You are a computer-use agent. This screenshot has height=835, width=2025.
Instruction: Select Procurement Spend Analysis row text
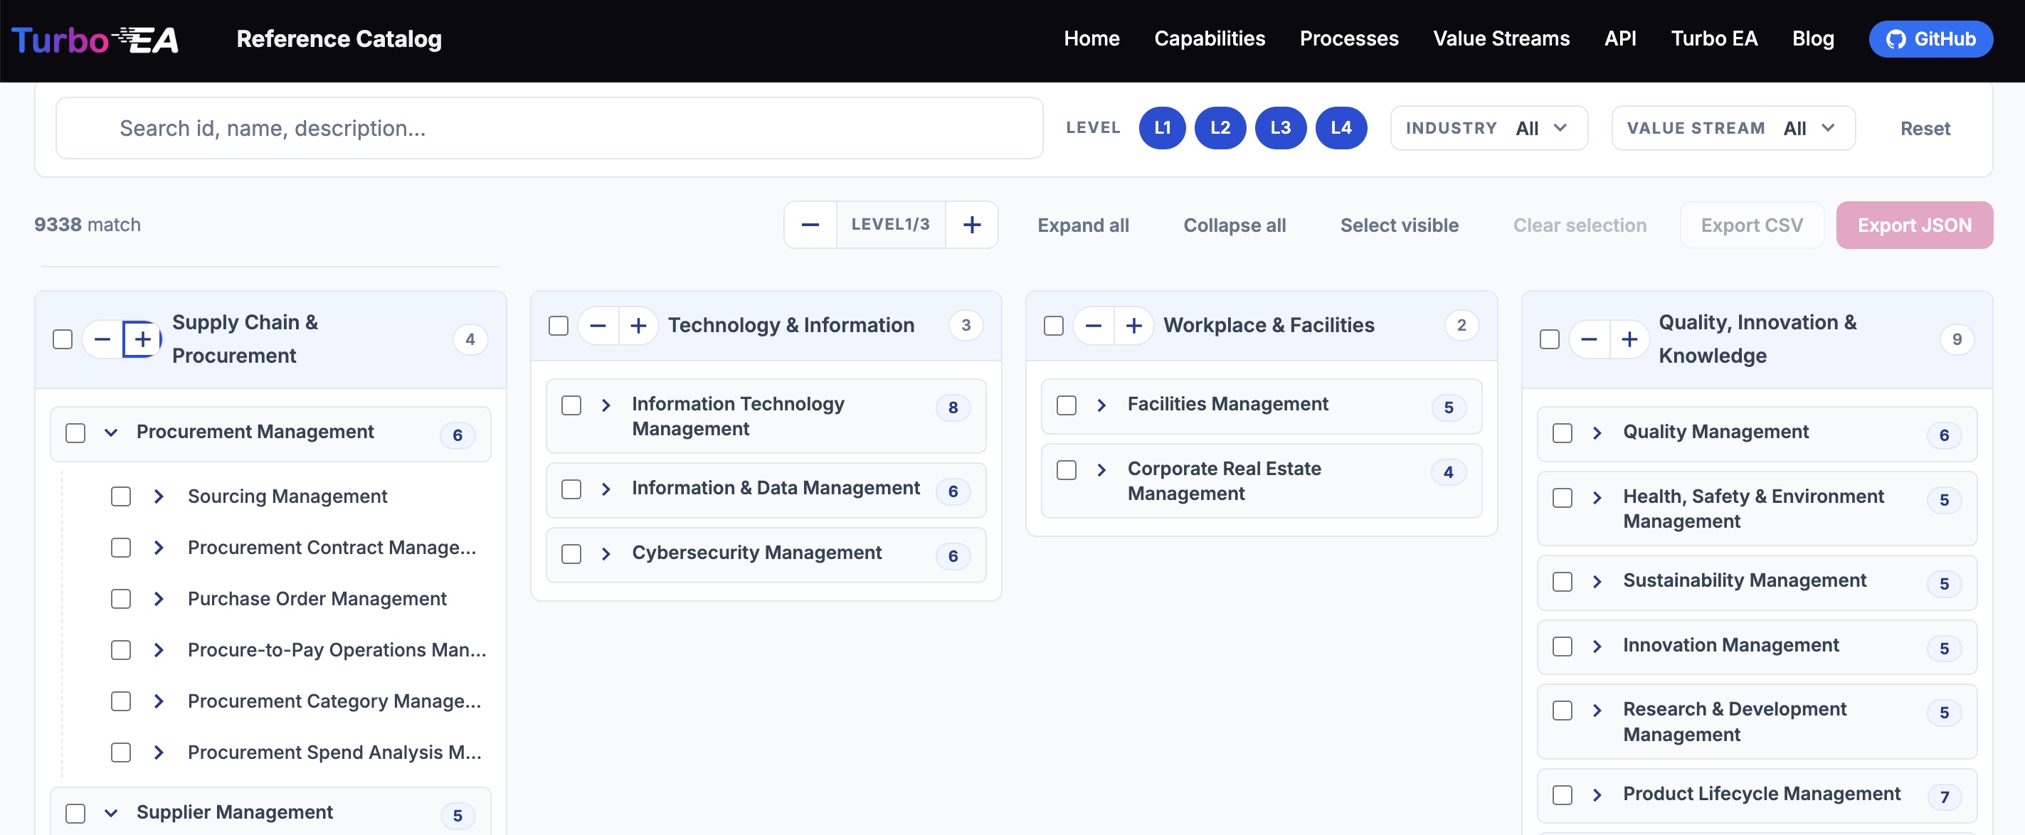click(334, 752)
